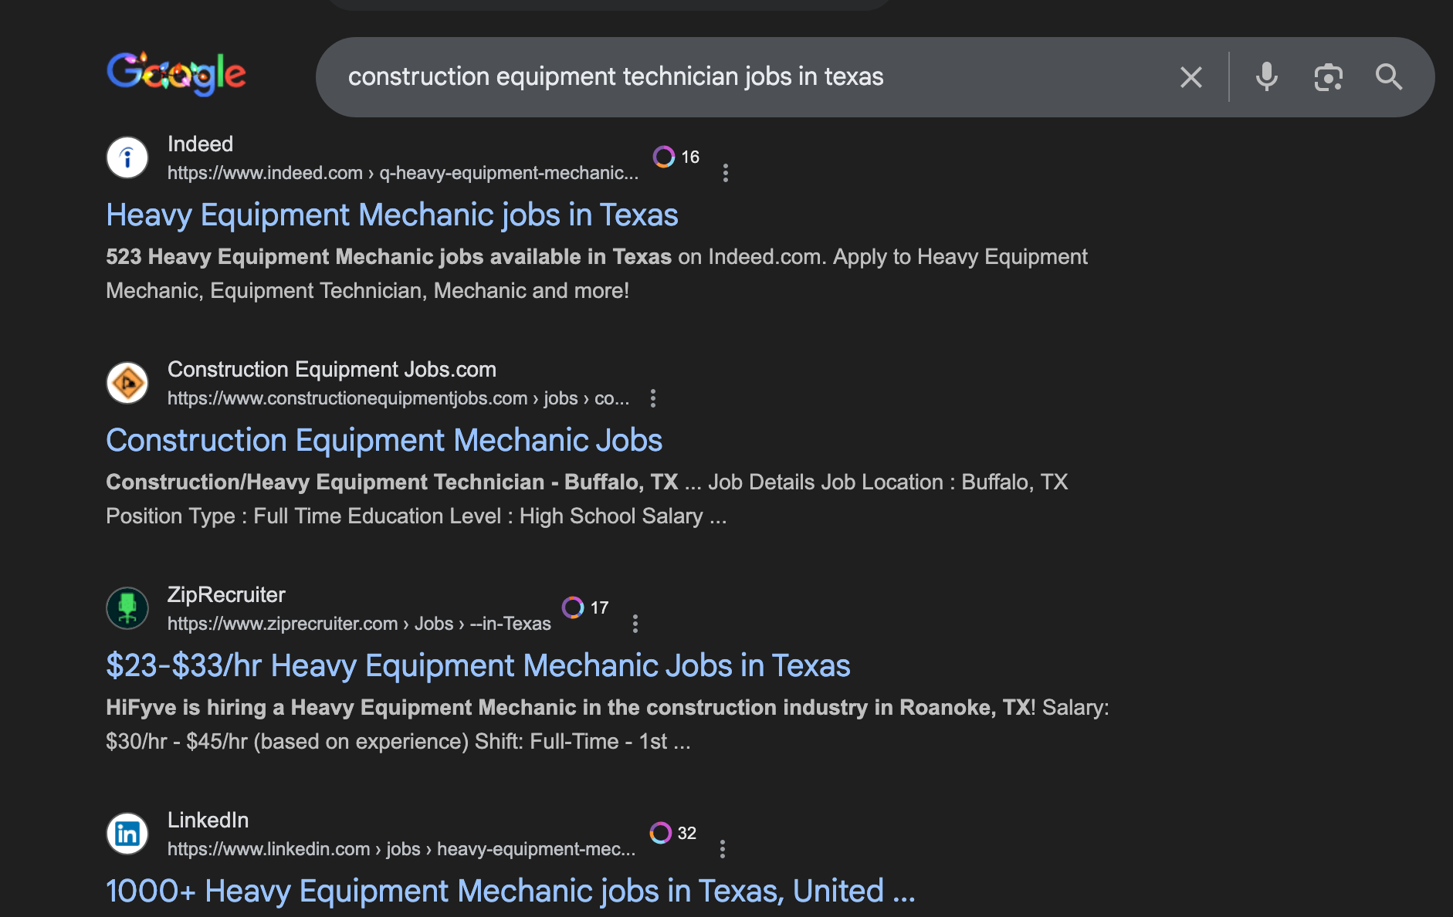Open the ZipRecruiter result three-dot menu
This screenshot has width=1453, height=917.
coord(635,624)
